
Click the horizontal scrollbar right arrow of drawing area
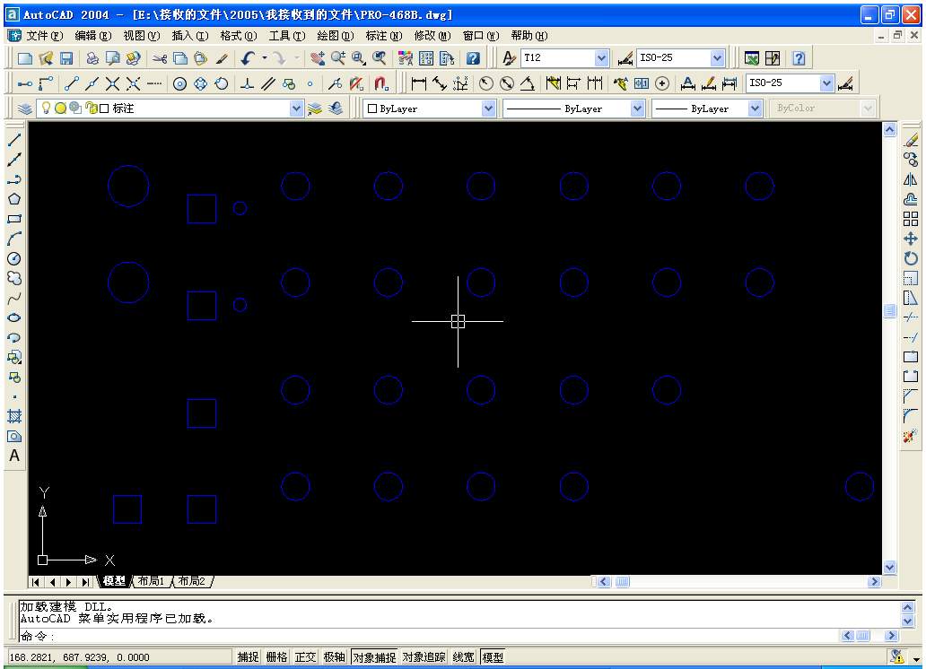(875, 582)
